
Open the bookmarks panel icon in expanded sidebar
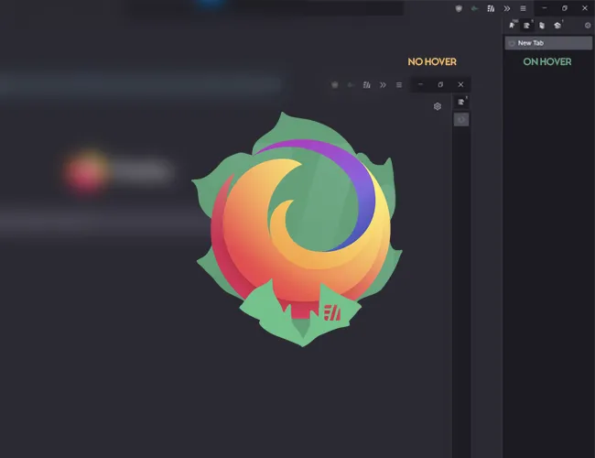click(542, 26)
